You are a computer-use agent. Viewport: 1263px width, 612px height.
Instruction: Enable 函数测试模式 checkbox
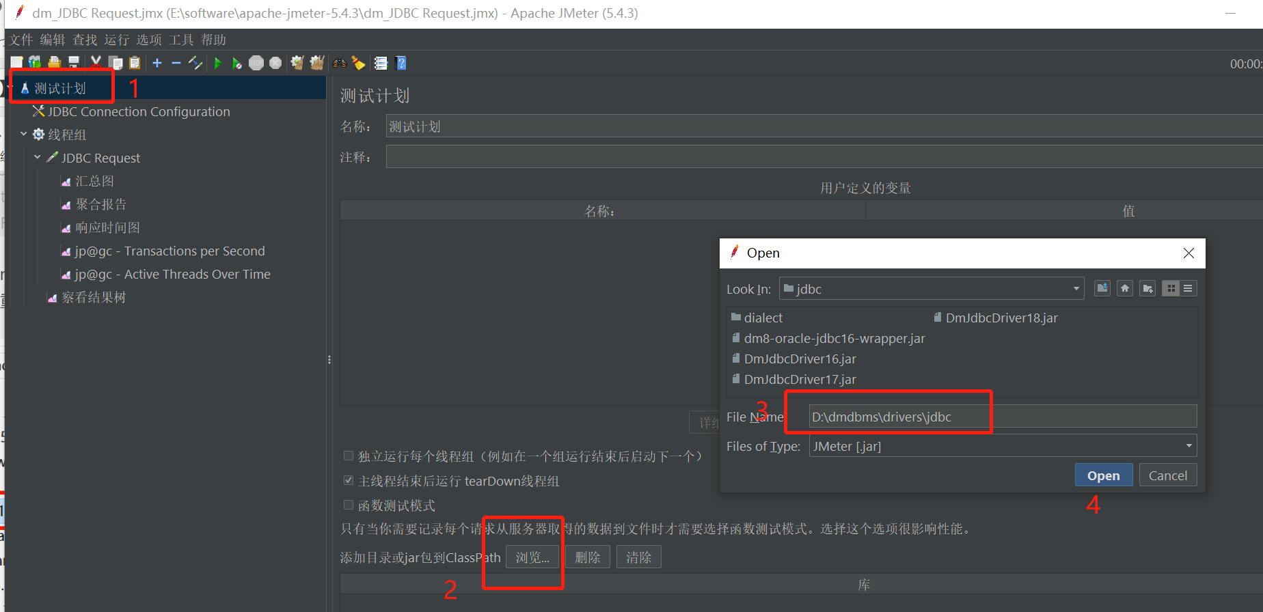pyautogui.click(x=349, y=505)
